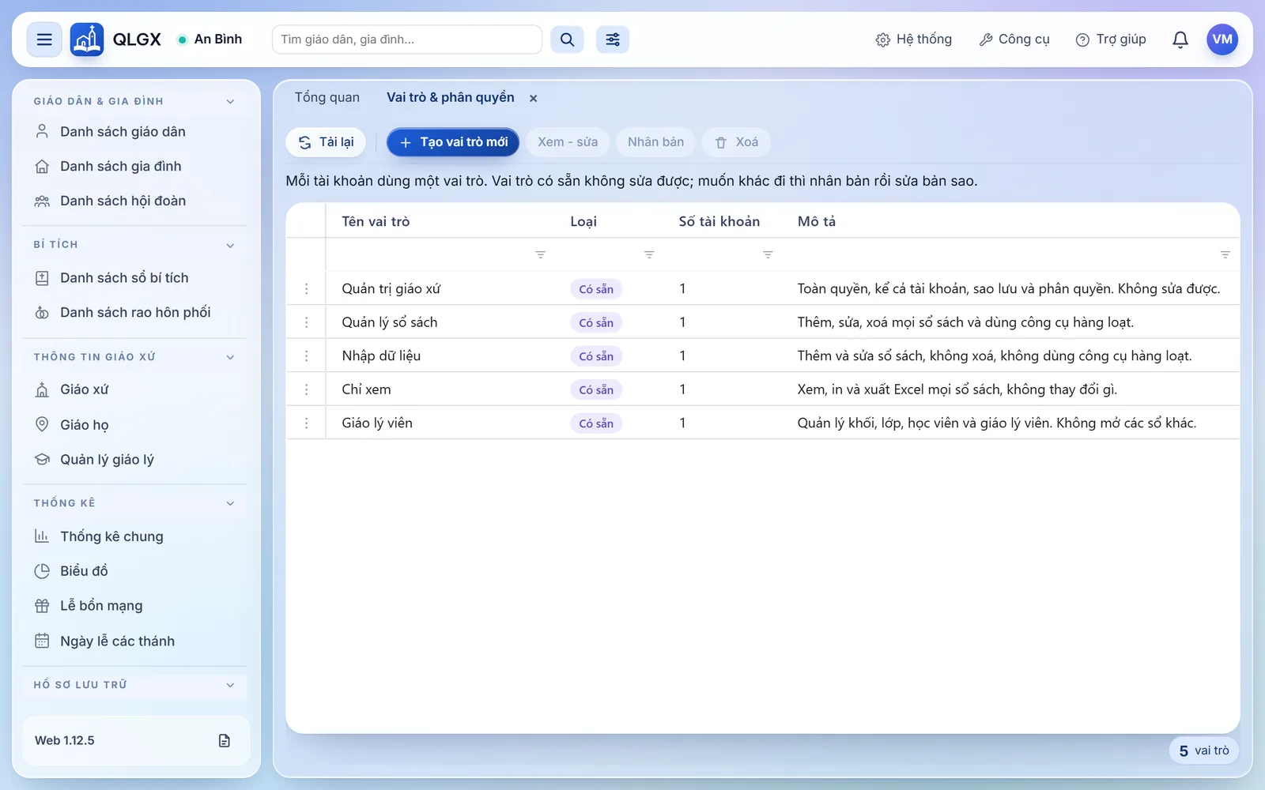Open row menu for Giáo lý viên
1265x790 pixels.
[307, 423]
